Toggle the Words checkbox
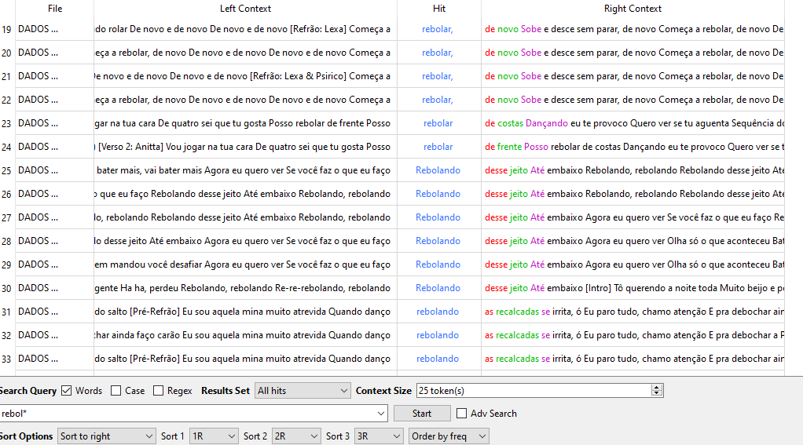 pos(67,391)
